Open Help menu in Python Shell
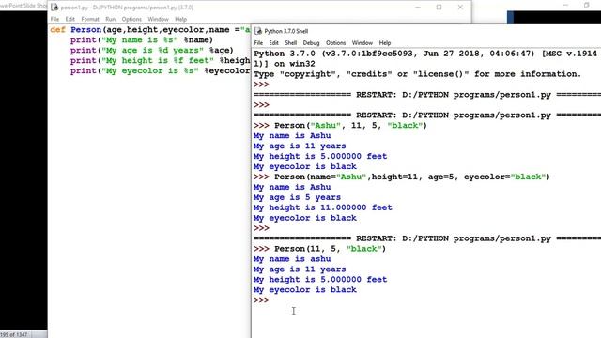601x338 pixels. [x=385, y=43]
